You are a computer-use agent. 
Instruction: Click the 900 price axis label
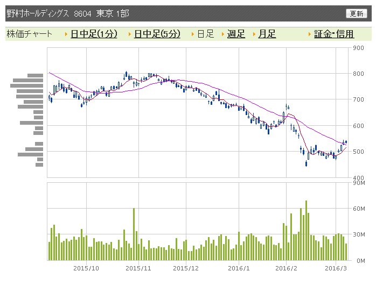(359, 48)
